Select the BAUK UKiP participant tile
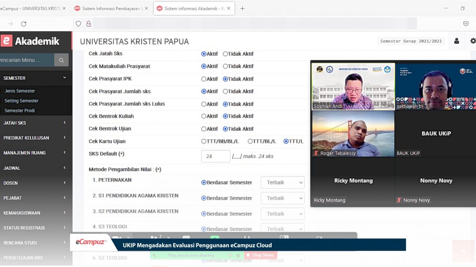 [x=436, y=133]
